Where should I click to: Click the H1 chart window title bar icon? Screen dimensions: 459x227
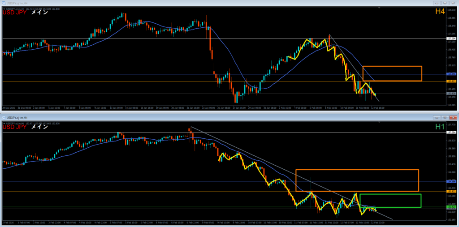[4, 117]
